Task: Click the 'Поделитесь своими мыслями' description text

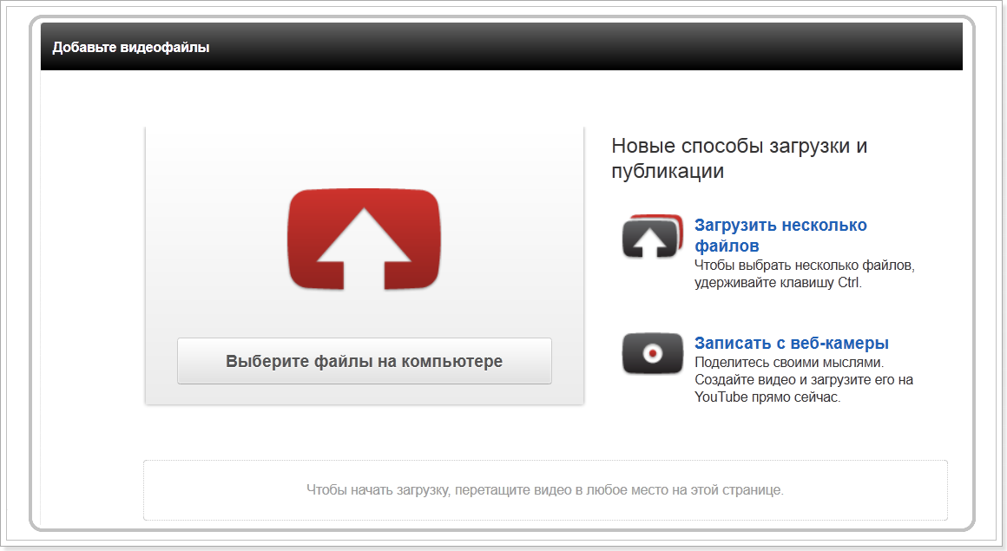Action: click(803, 379)
